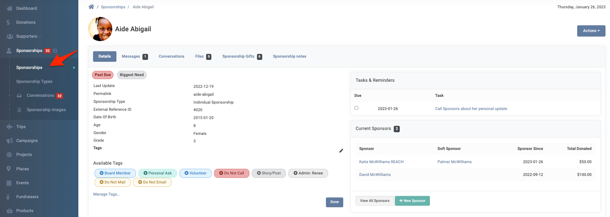Open Fundraisers in sidebar

(x=27, y=197)
